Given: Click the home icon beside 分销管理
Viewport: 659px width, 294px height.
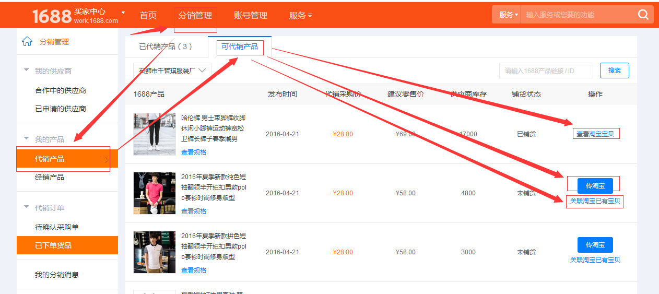Looking at the screenshot, I should click(x=27, y=42).
